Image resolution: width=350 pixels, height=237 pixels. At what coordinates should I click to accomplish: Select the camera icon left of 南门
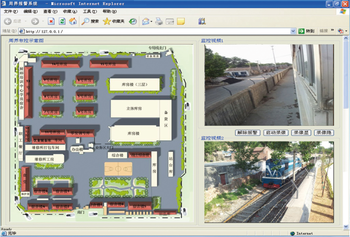click(x=71, y=215)
